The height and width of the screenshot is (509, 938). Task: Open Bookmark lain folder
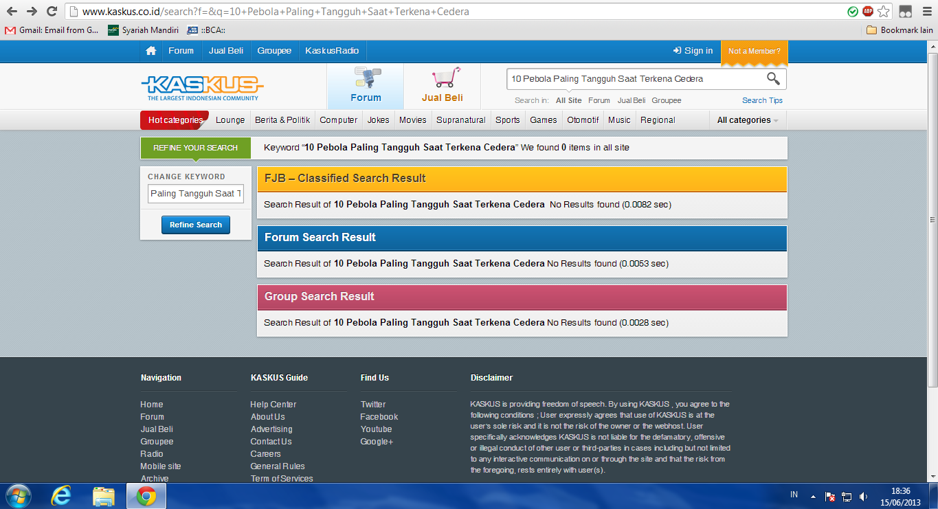(x=900, y=30)
